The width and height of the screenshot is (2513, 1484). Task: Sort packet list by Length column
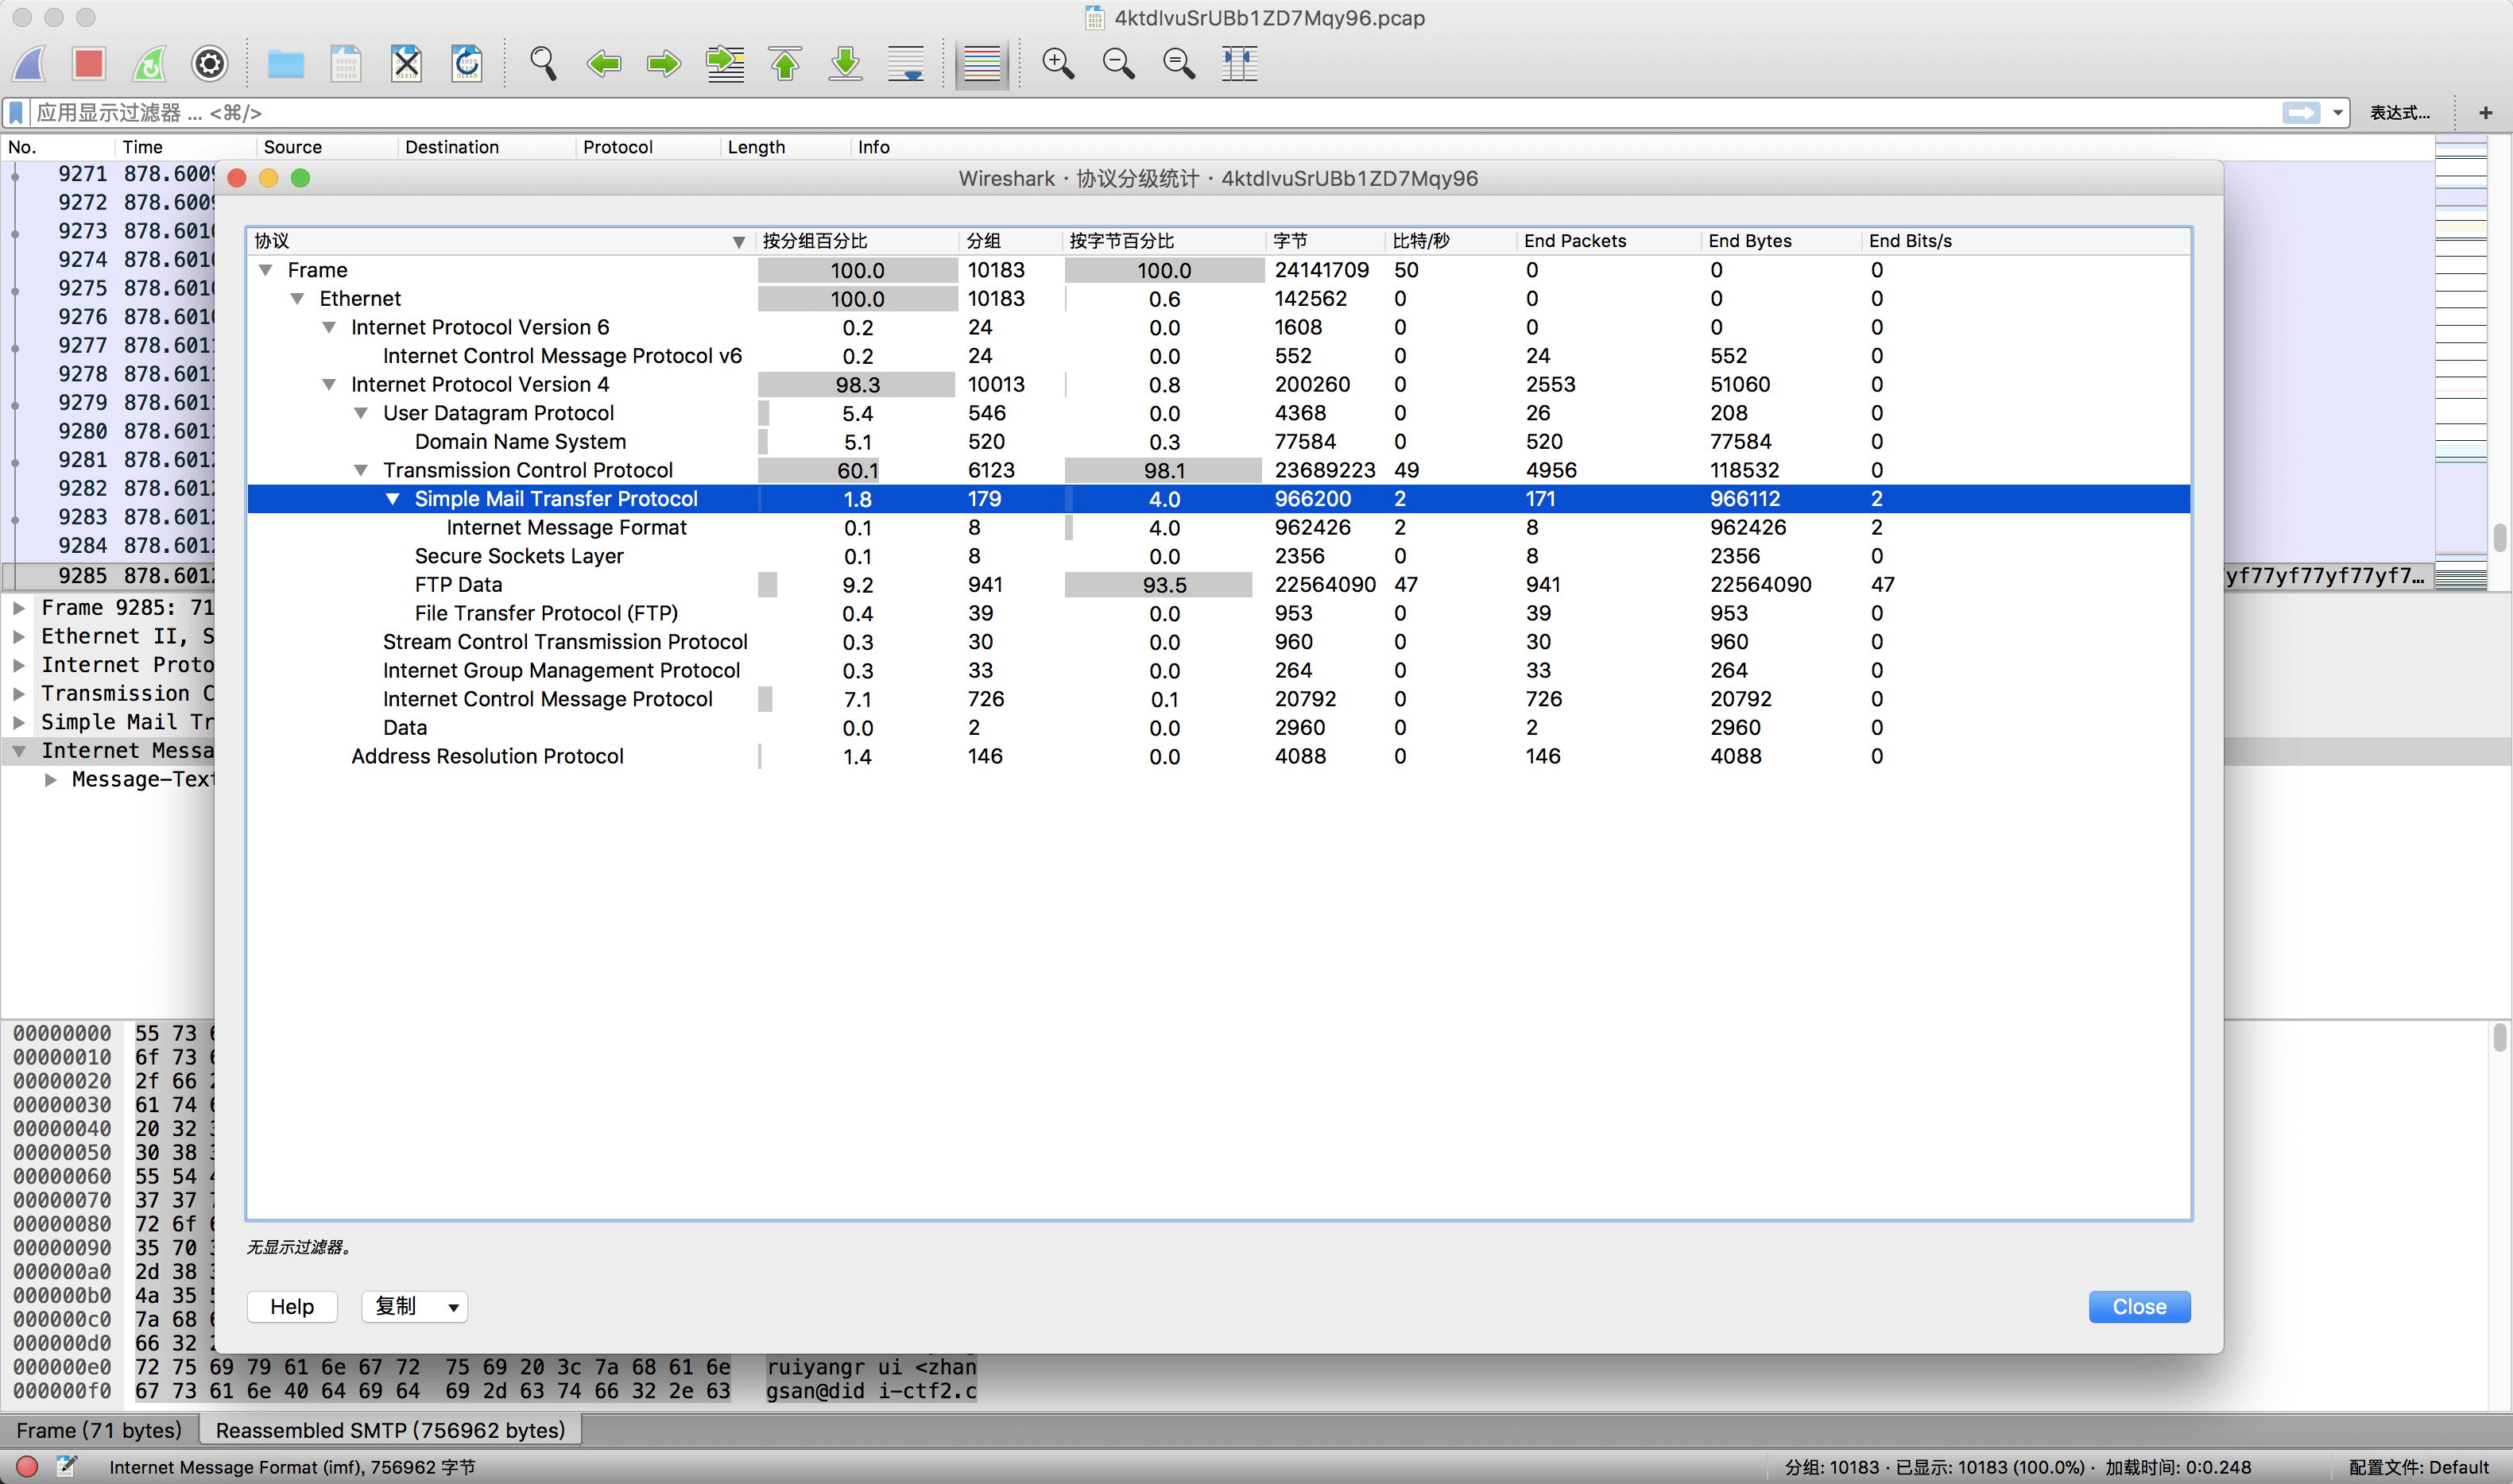[784, 147]
